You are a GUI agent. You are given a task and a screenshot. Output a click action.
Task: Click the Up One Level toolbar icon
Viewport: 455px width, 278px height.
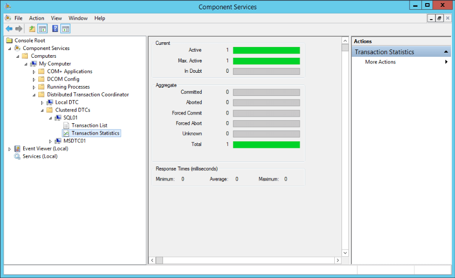tap(32, 29)
